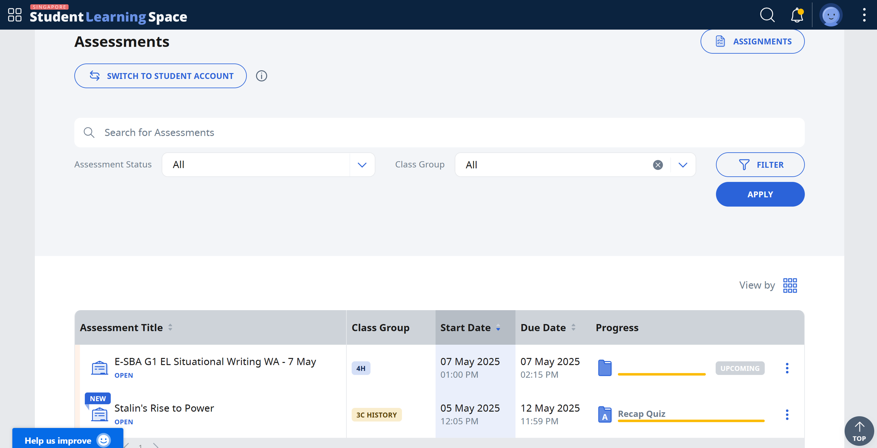877x448 pixels.
Task: Open the app grid menu icon
Action: point(14,15)
